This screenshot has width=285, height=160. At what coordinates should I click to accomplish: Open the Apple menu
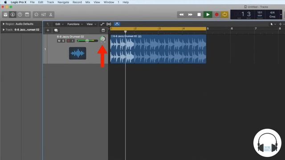pos(5,2)
